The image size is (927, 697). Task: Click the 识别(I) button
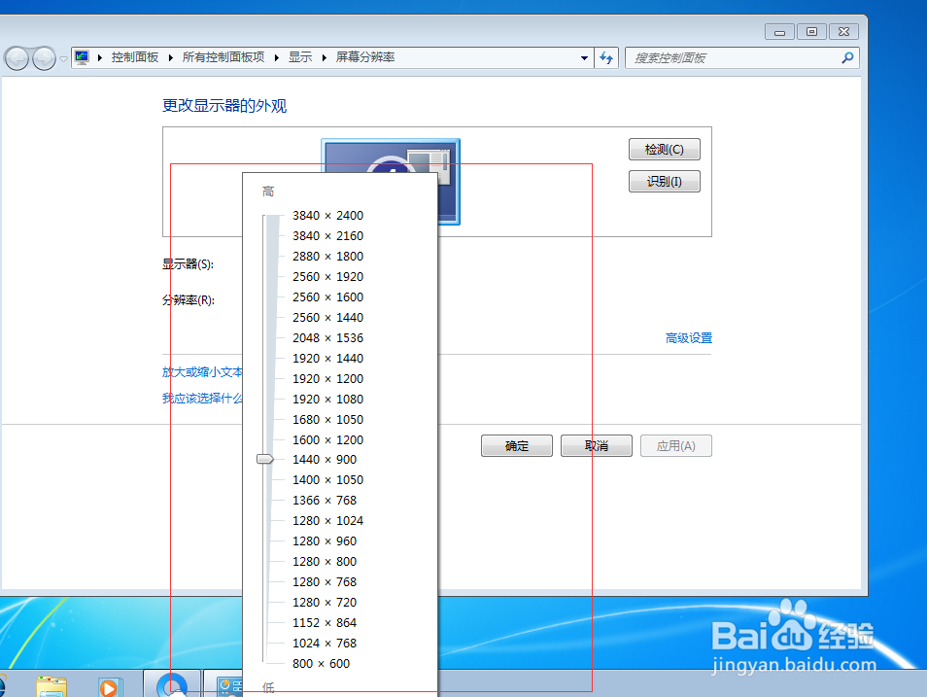tap(665, 181)
